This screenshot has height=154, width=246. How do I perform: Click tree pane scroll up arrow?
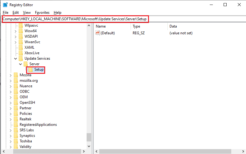click(x=89, y=25)
